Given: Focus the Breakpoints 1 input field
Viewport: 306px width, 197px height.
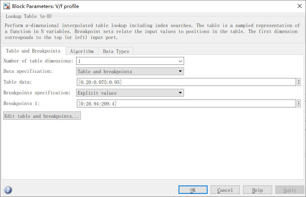Looking at the screenshot, I should coord(186,103).
